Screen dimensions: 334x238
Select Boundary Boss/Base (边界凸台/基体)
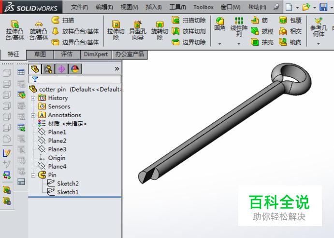(75, 42)
